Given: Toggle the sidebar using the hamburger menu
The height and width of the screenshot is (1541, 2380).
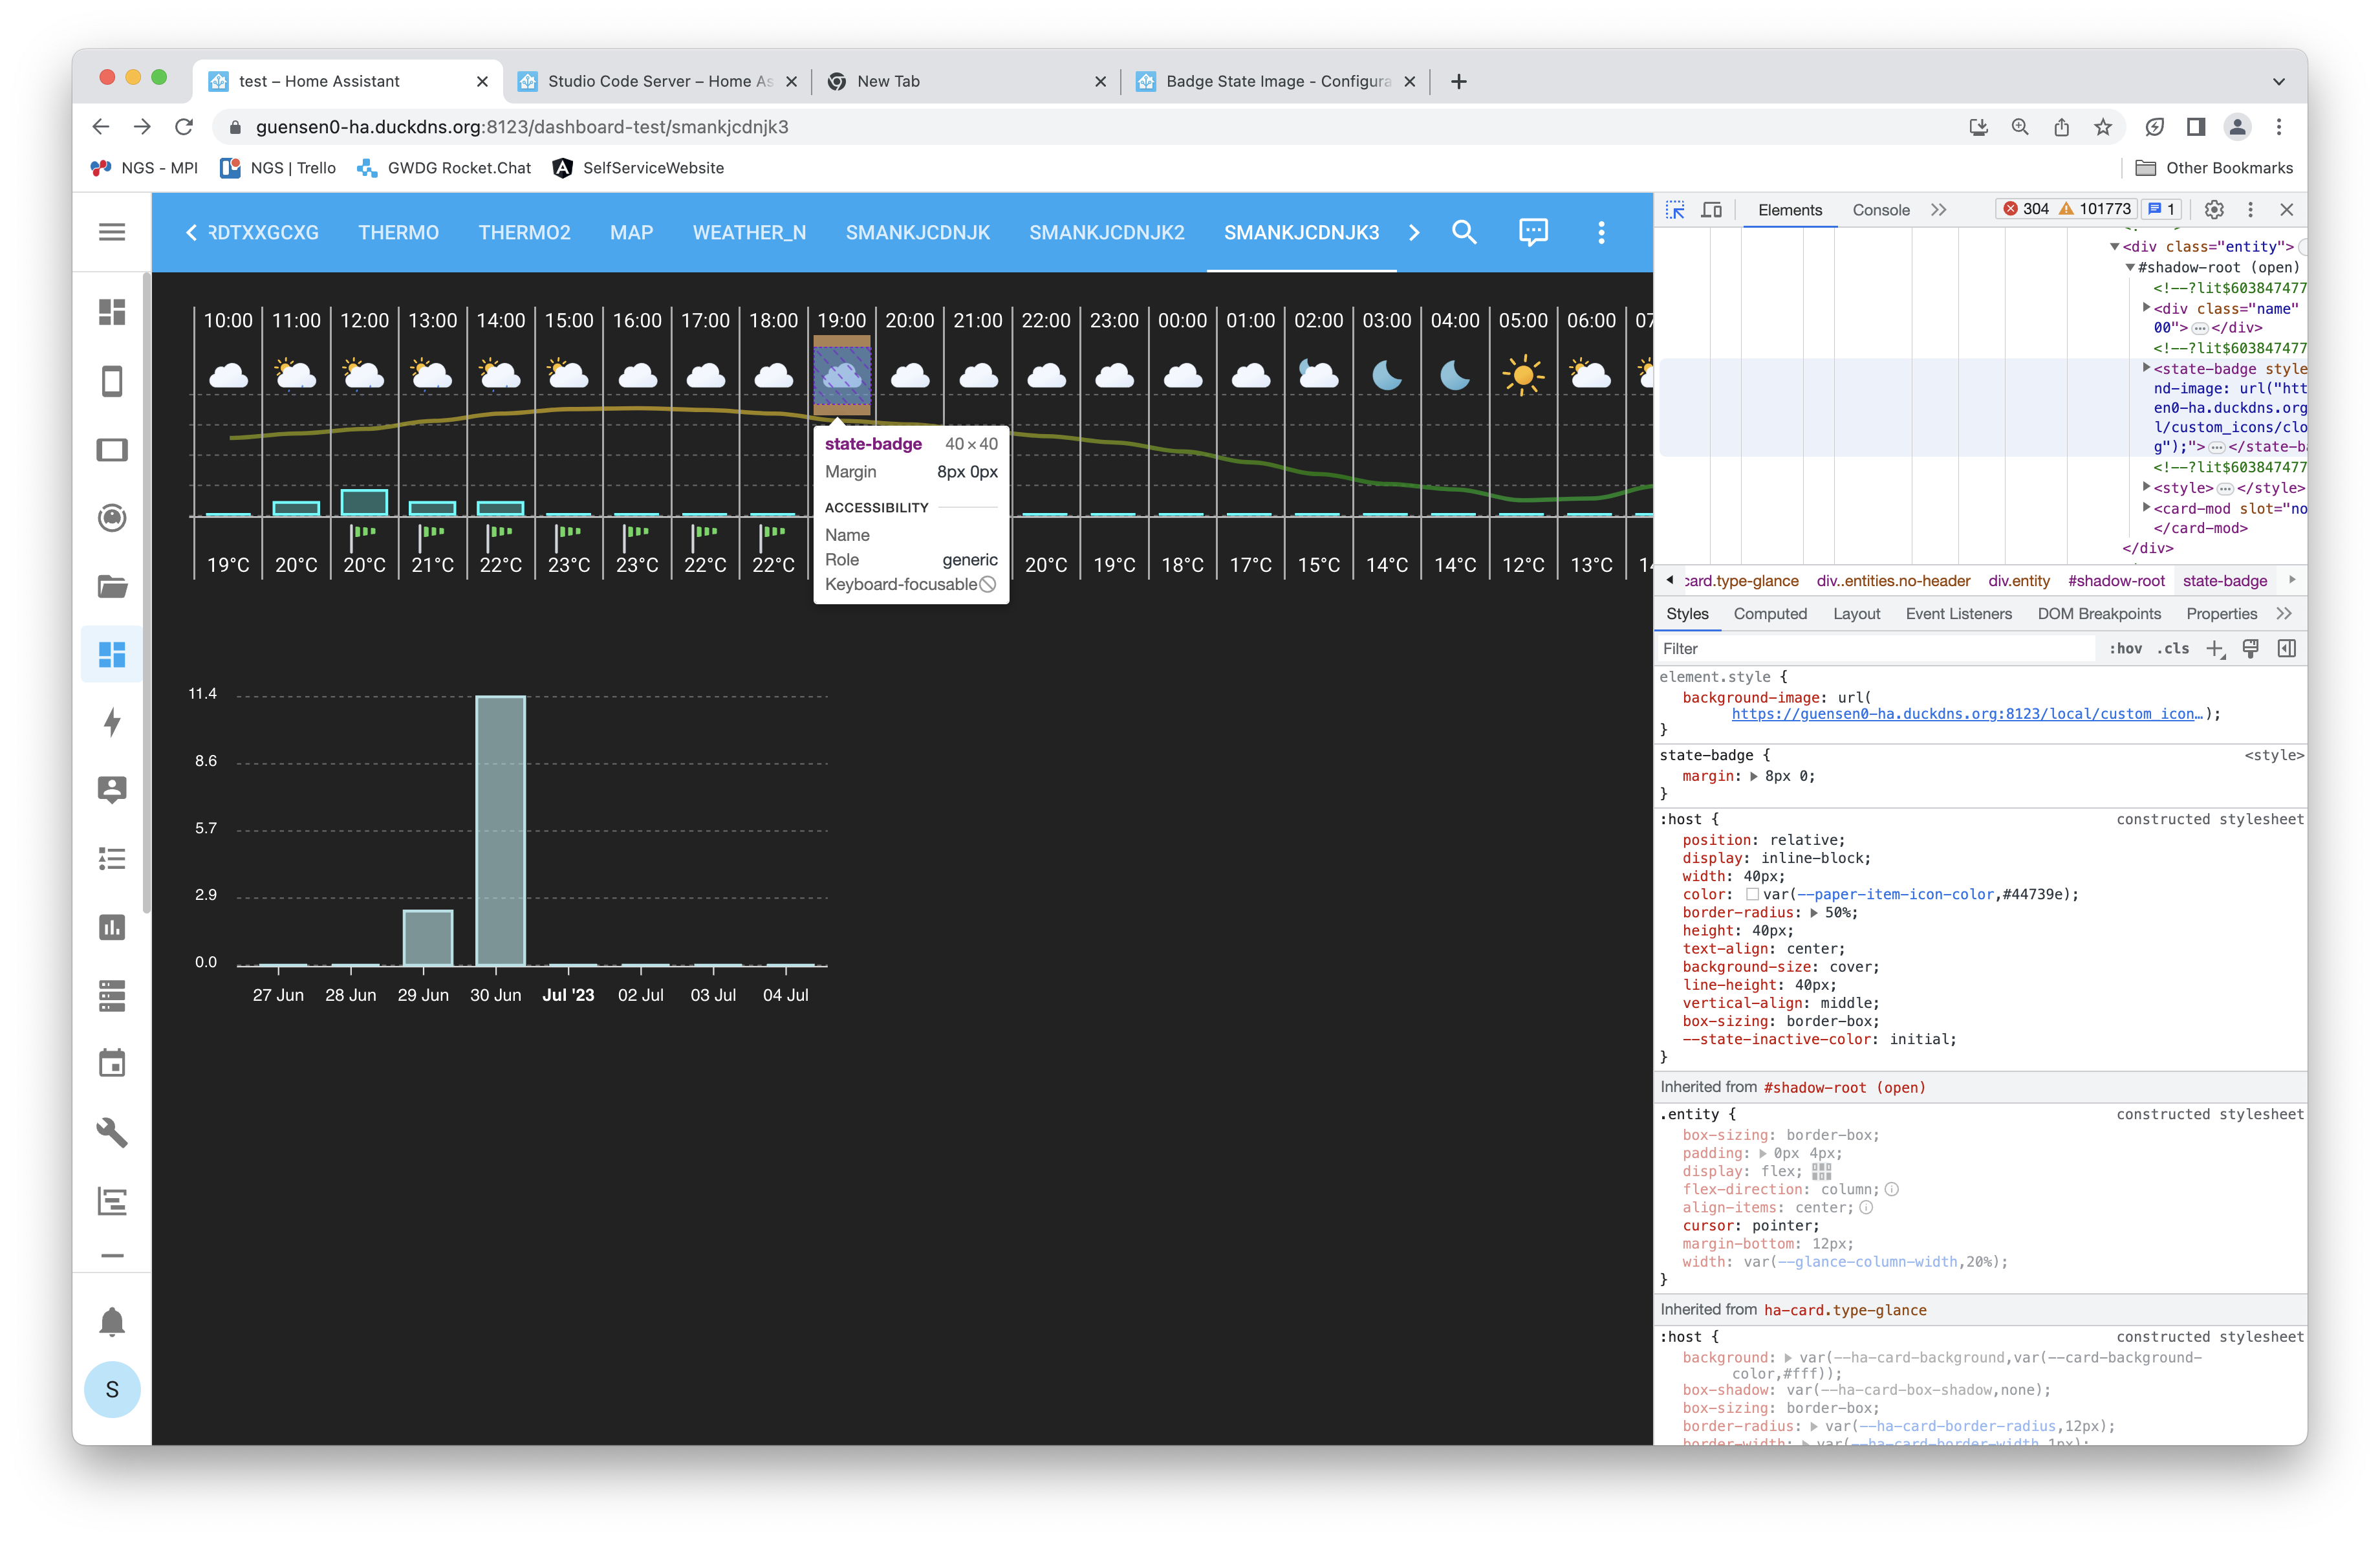Looking at the screenshot, I should click(111, 231).
